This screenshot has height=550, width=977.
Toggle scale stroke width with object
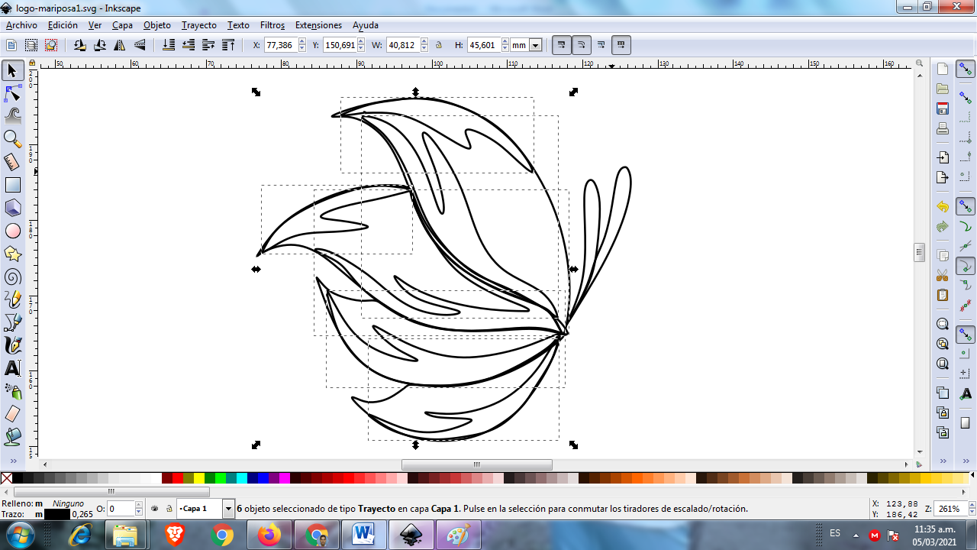click(x=561, y=45)
